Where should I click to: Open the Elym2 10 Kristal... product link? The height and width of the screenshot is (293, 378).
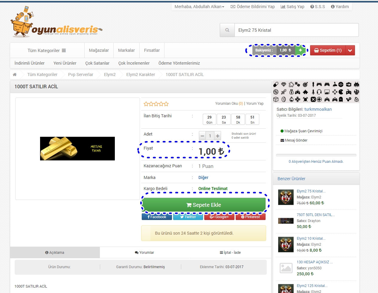pos(311,239)
